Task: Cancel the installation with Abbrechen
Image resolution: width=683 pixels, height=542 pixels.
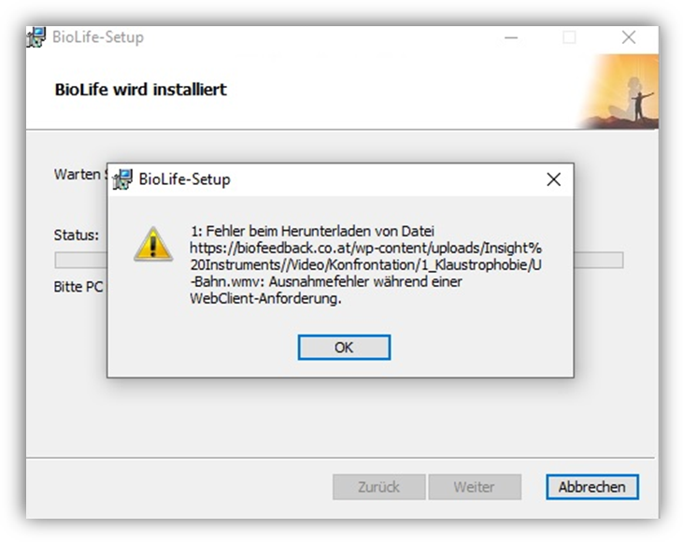Action: click(592, 487)
